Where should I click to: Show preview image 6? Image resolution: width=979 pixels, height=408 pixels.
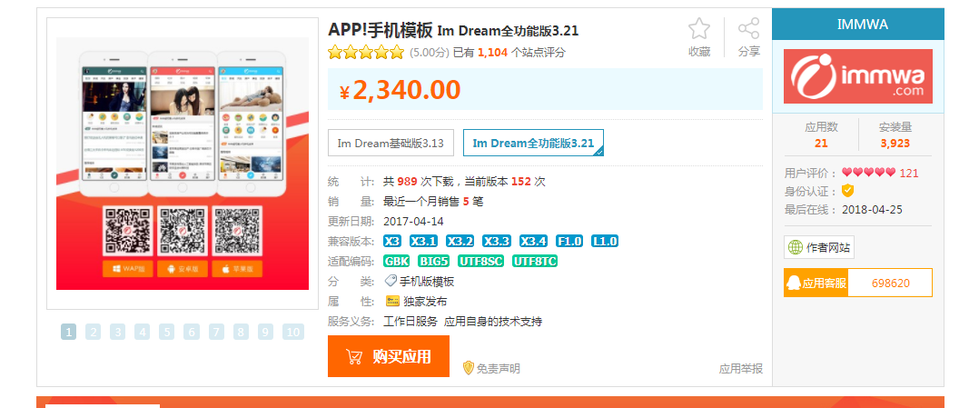[191, 332]
